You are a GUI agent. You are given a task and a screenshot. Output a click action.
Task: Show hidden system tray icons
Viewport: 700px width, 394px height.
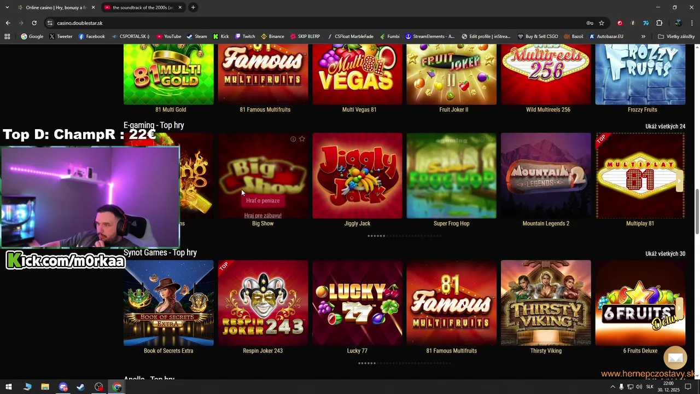[612, 387]
